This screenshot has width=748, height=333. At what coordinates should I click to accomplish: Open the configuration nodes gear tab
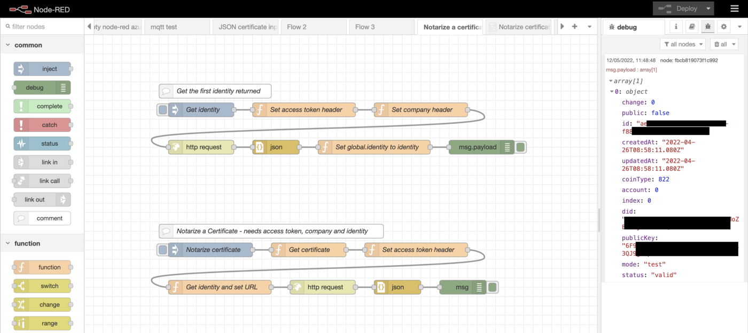[724, 27]
